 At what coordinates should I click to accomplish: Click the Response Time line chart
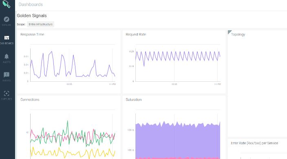point(73,65)
